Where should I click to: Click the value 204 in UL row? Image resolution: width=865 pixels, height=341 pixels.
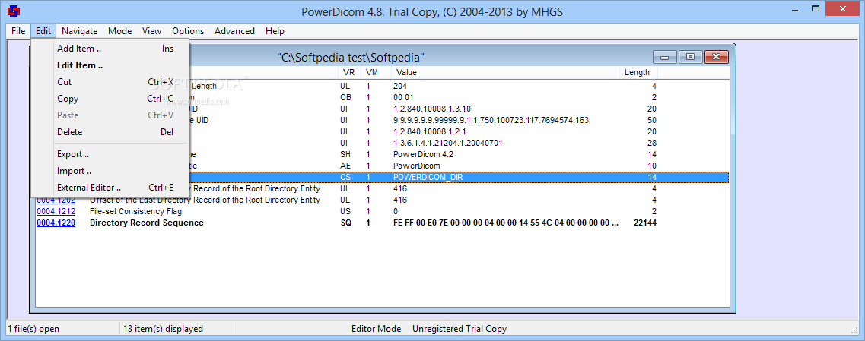pyautogui.click(x=400, y=86)
